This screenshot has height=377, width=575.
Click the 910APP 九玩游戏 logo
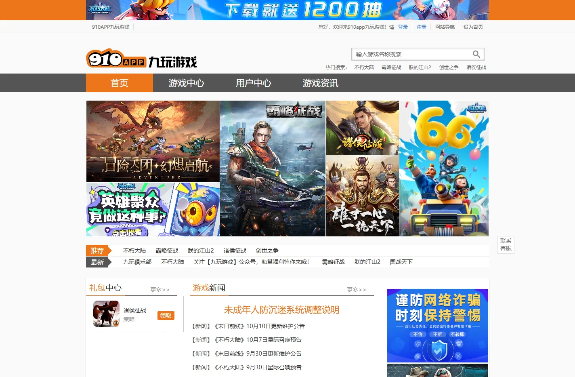(141, 59)
